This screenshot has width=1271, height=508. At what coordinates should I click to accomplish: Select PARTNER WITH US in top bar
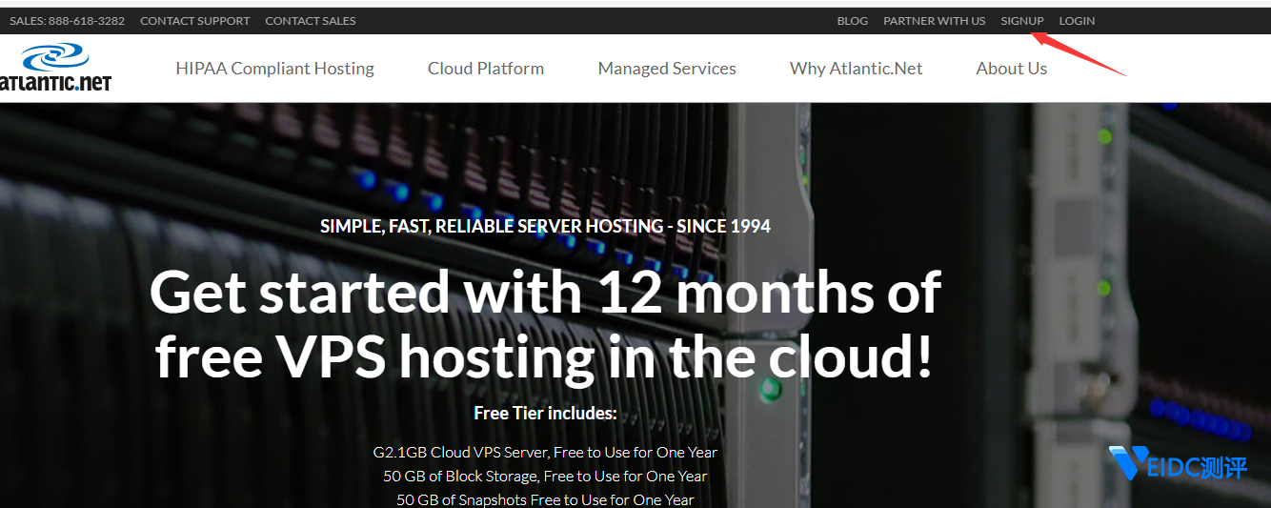coord(935,21)
